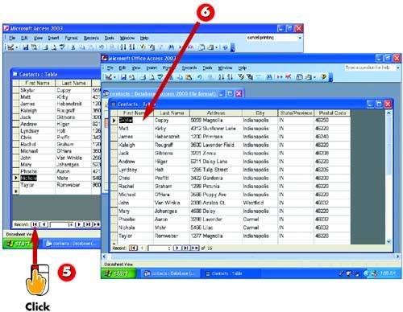Click City column header in front table

point(260,113)
